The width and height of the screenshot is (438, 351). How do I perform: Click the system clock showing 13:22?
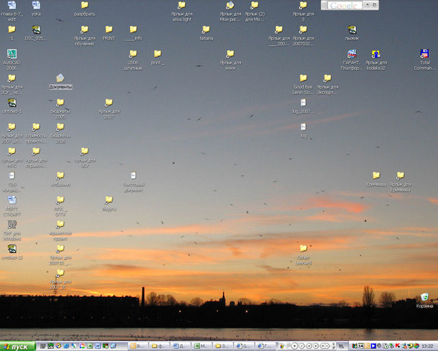(427, 346)
